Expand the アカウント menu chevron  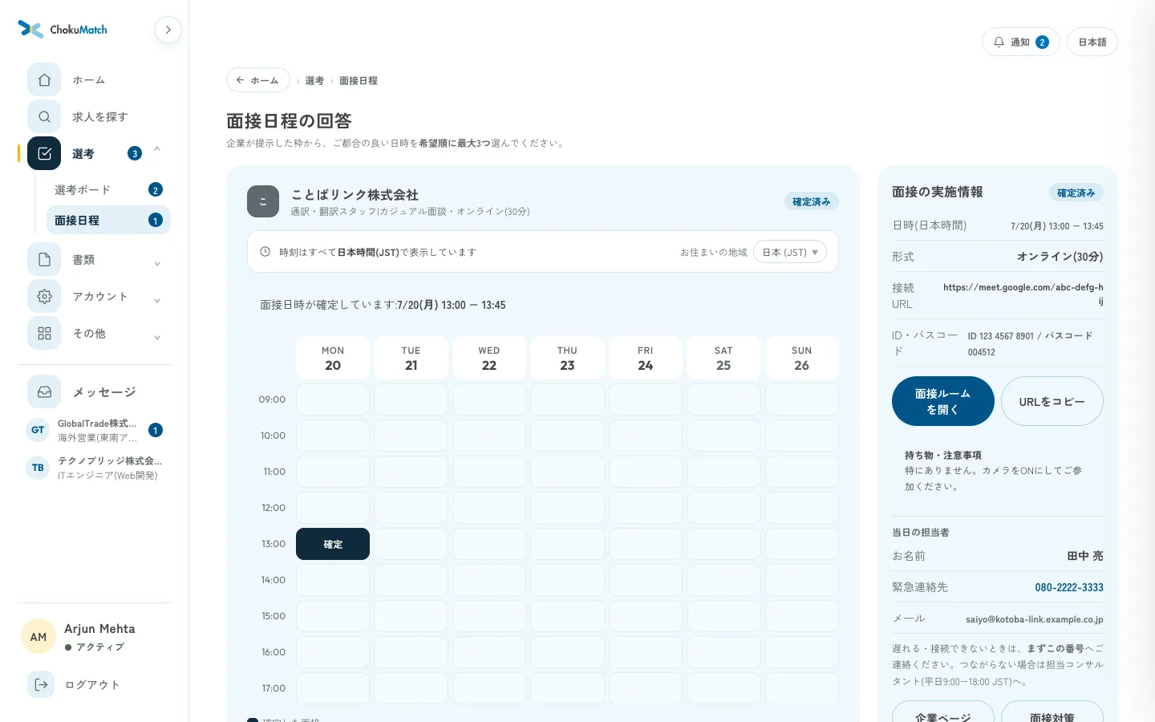(x=157, y=300)
